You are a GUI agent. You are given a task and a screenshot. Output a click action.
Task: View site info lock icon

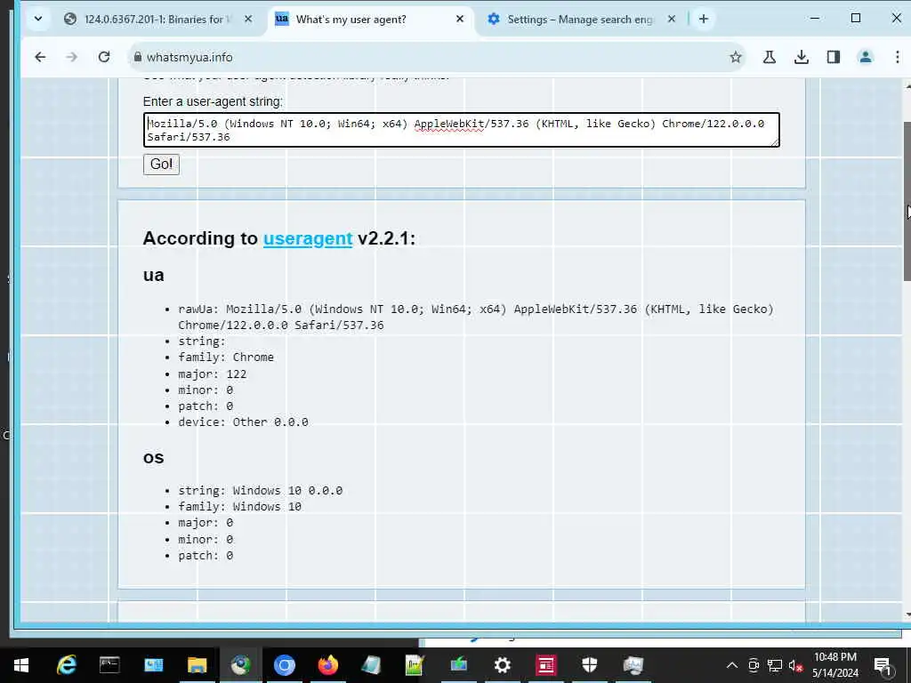click(x=138, y=57)
